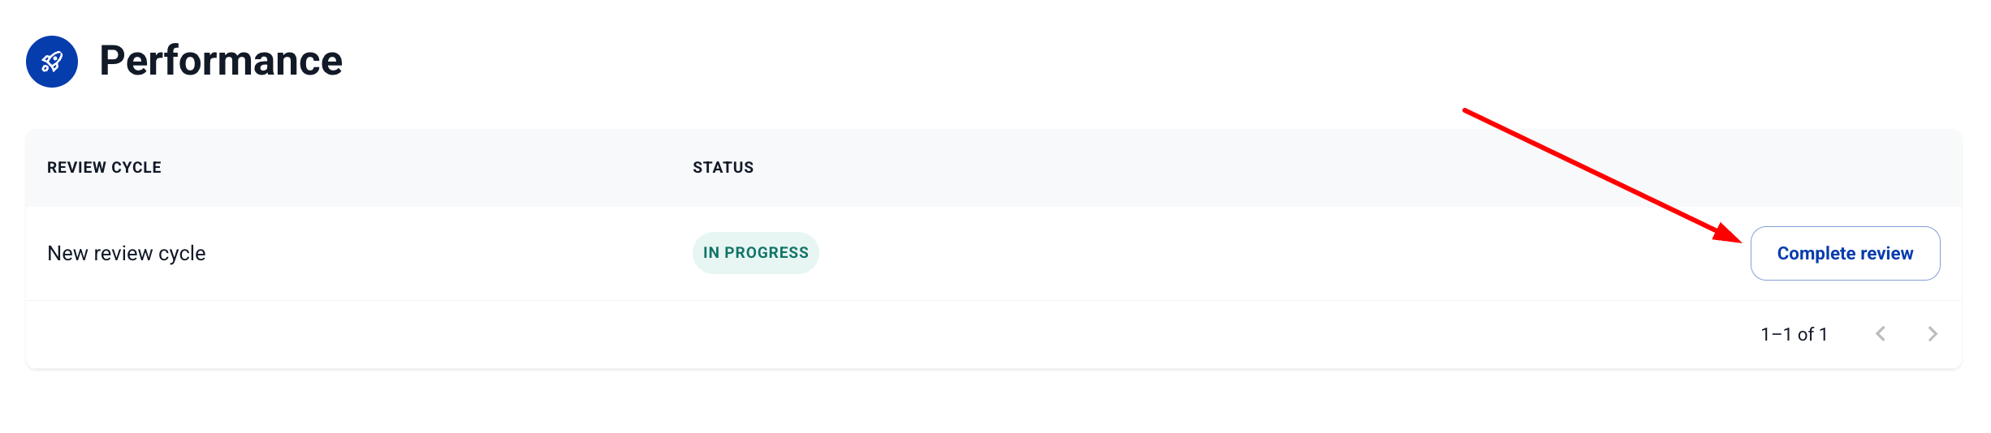Click the Complete review button
This screenshot has height=433, width=1991.
pyautogui.click(x=1845, y=254)
